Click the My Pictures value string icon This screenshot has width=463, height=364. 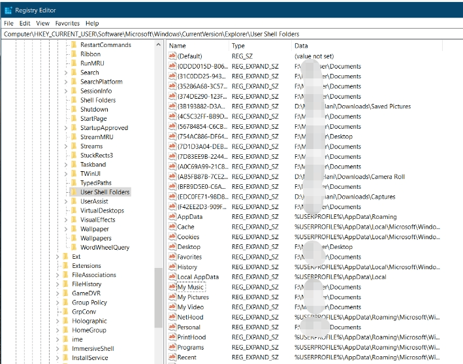(x=172, y=297)
